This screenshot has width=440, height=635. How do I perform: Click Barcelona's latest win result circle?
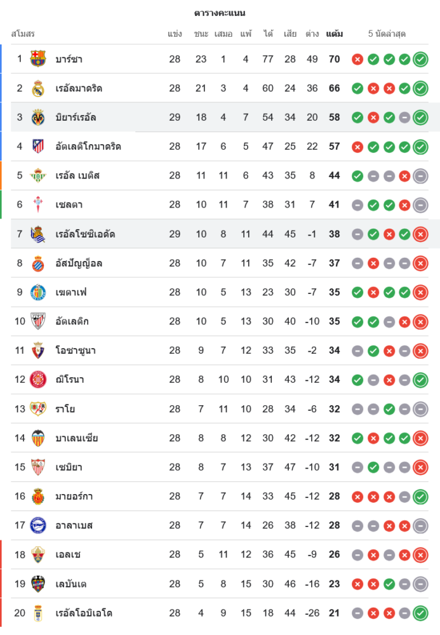coord(420,59)
